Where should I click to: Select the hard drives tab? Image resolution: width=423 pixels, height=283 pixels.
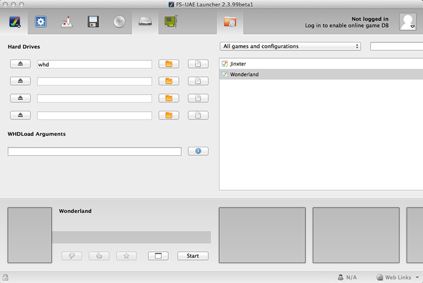pos(145,22)
